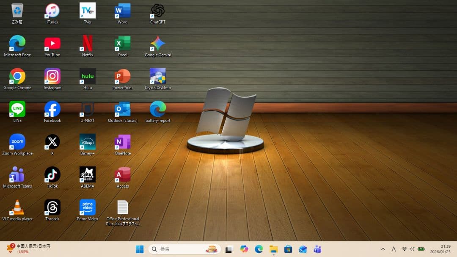
Task: Select the Office Professional Plus 2024 text file
Action: pyautogui.click(x=122, y=208)
